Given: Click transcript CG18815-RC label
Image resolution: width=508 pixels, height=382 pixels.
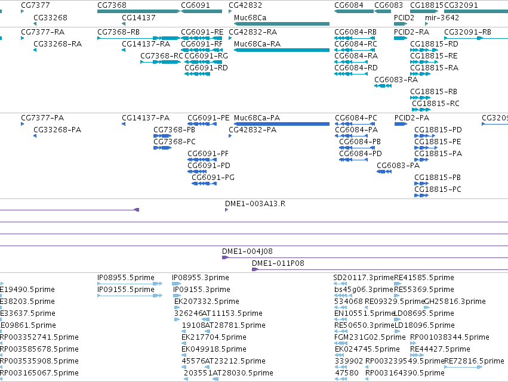Looking at the screenshot, I should tap(436, 104).
